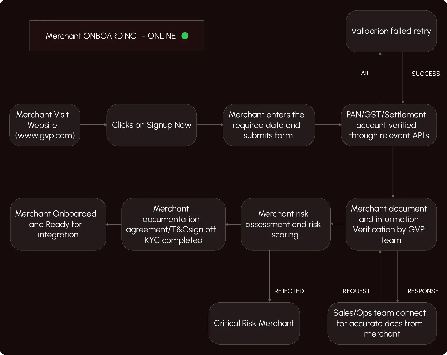Click the REJECTED arrow label
The image size is (447, 355).
pyautogui.click(x=289, y=291)
